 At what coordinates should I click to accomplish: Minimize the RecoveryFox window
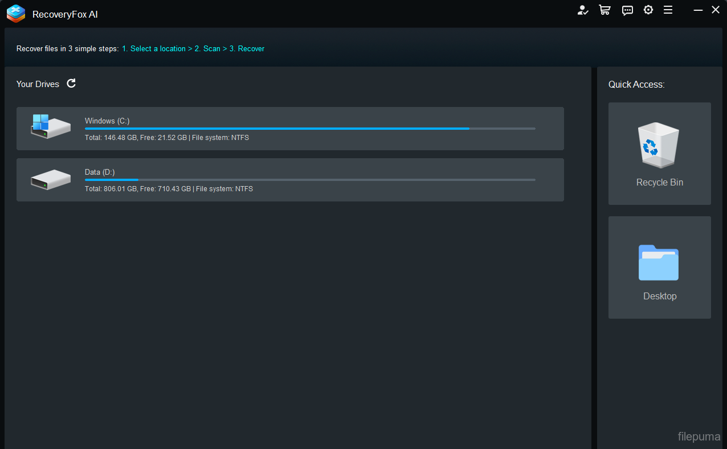tap(698, 10)
